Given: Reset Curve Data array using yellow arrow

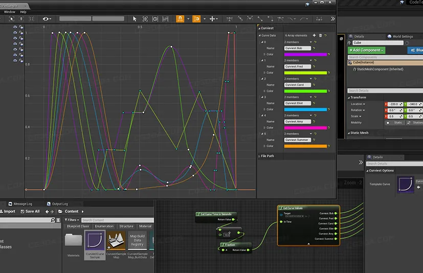Looking at the screenshot, I should pos(326,35).
